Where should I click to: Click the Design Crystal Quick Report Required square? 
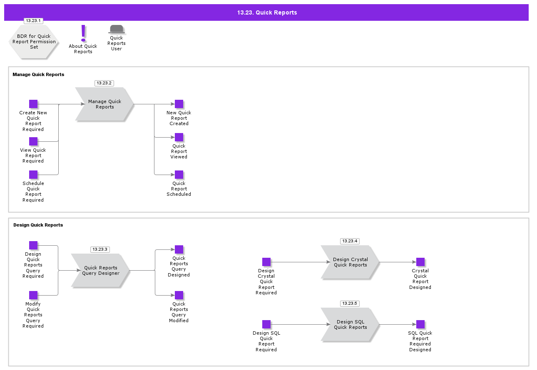(266, 262)
